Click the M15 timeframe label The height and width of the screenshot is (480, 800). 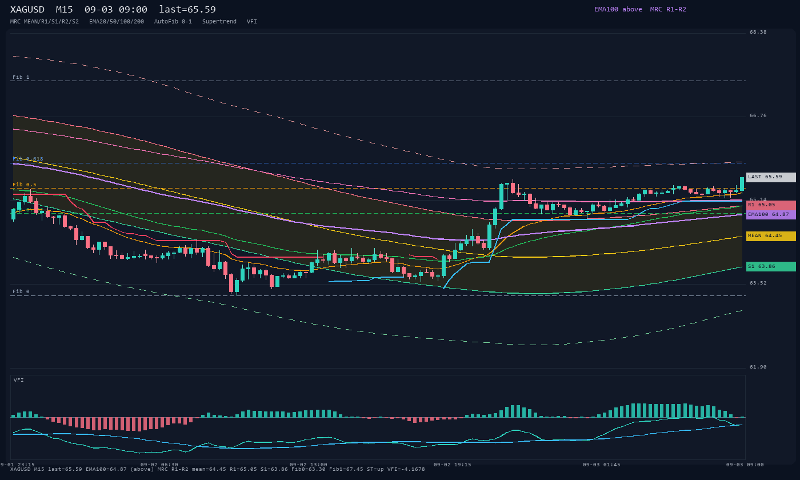64,10
